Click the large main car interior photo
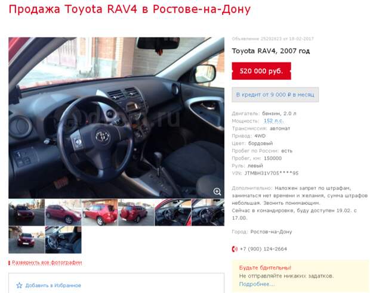 coord(116,118)
